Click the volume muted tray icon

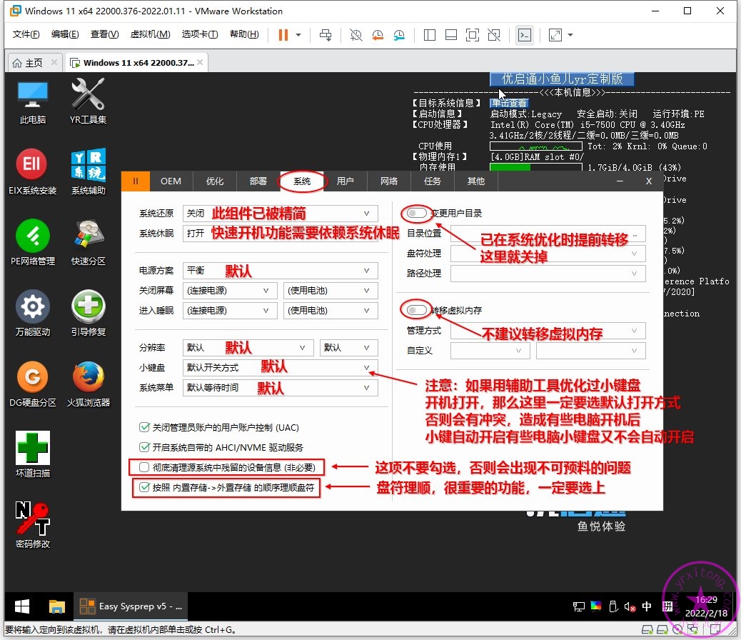tap(630, 606)
